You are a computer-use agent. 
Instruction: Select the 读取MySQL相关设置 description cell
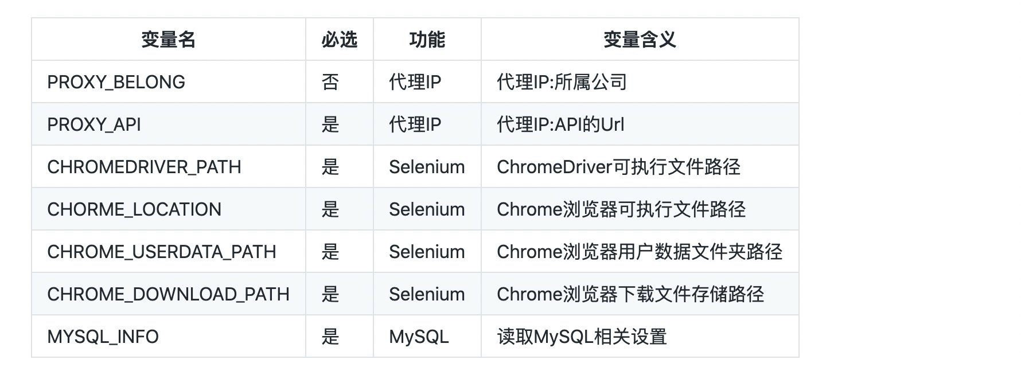582,337
